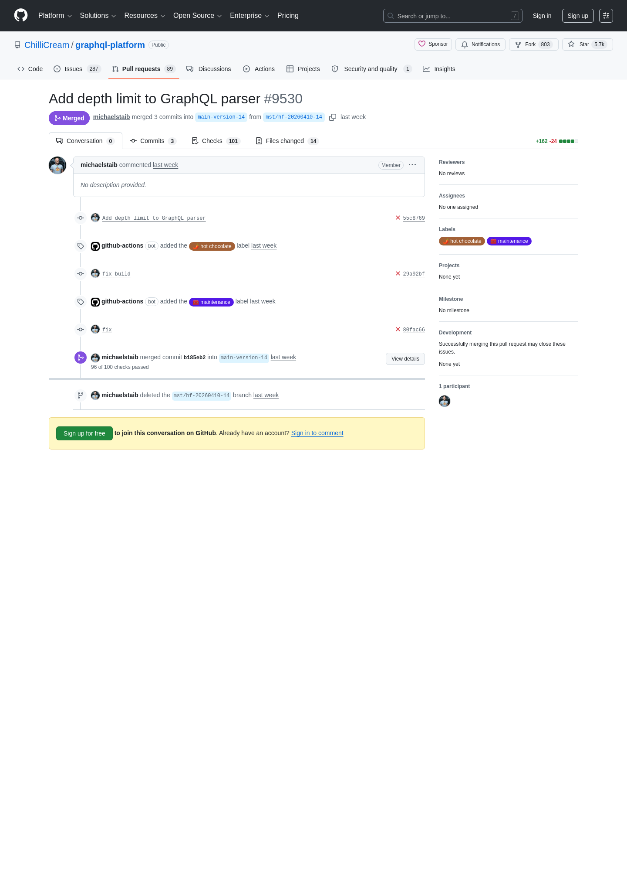This screenshot has width=627, height=872.
Task: Focus the Search or jump to field
Action: pyautogui.click(x=452, y=16)
